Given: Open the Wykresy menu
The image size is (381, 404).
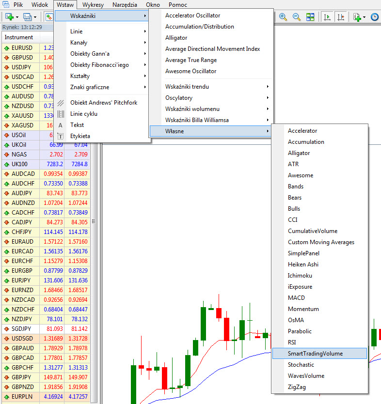Looking at the screenshot, I should 93,5.
